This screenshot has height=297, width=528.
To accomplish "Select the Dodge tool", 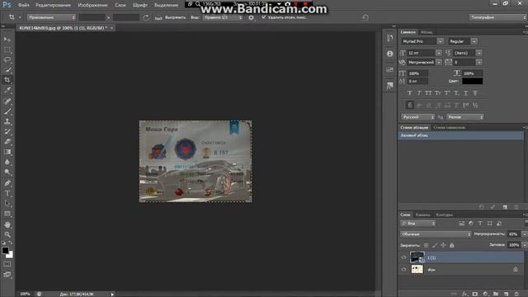I will click(7, 172).
